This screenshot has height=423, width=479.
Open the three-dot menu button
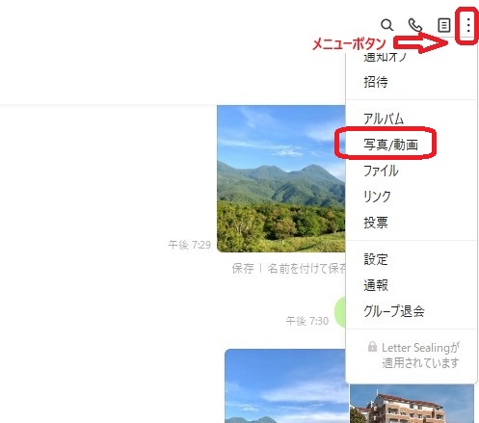tap(468, 25)
